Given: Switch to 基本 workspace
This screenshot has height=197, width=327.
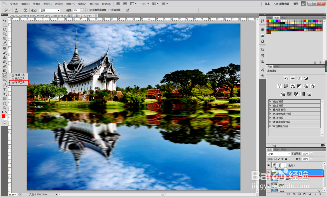Looking at the screenshot, I should [x=267, y=4].
